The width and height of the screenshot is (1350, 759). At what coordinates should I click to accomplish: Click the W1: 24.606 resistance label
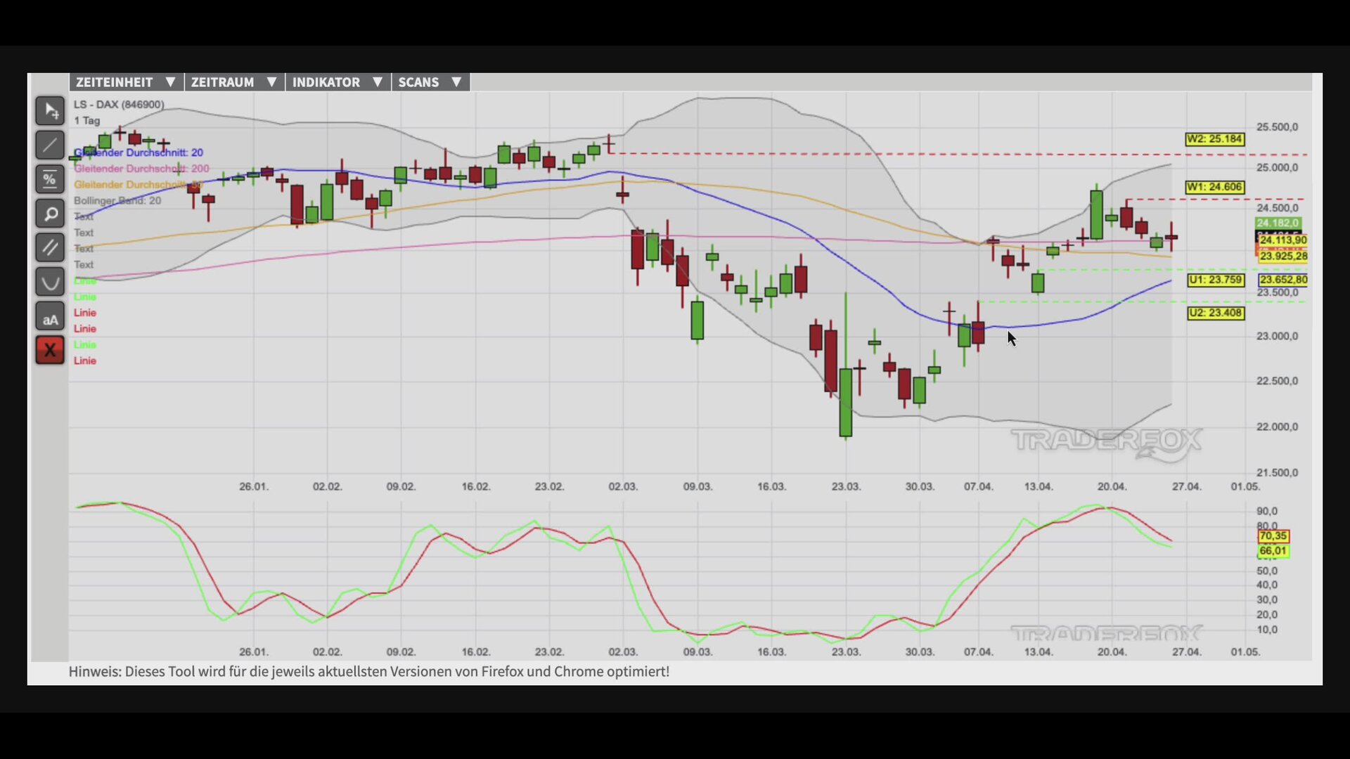(x=1214, y=187)
